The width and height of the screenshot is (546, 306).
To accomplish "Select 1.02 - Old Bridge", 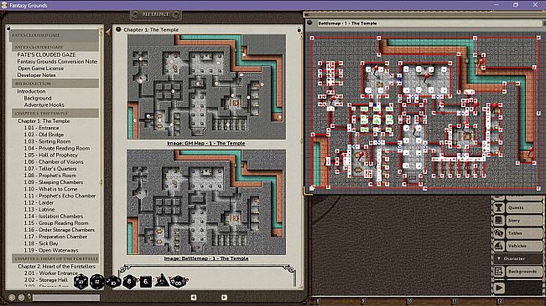I will coord(44,135).
